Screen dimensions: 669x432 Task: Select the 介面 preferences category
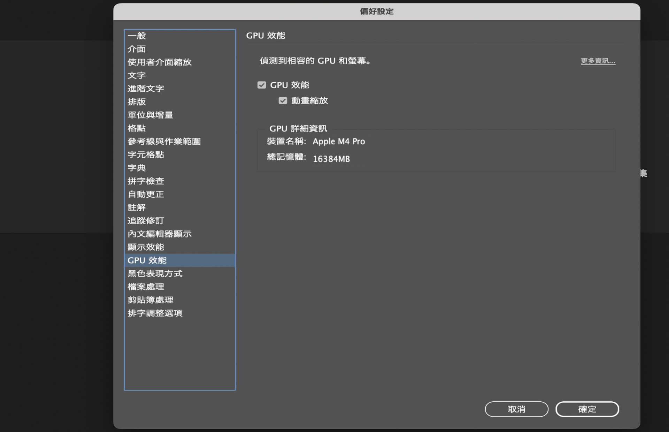[137, 49]
